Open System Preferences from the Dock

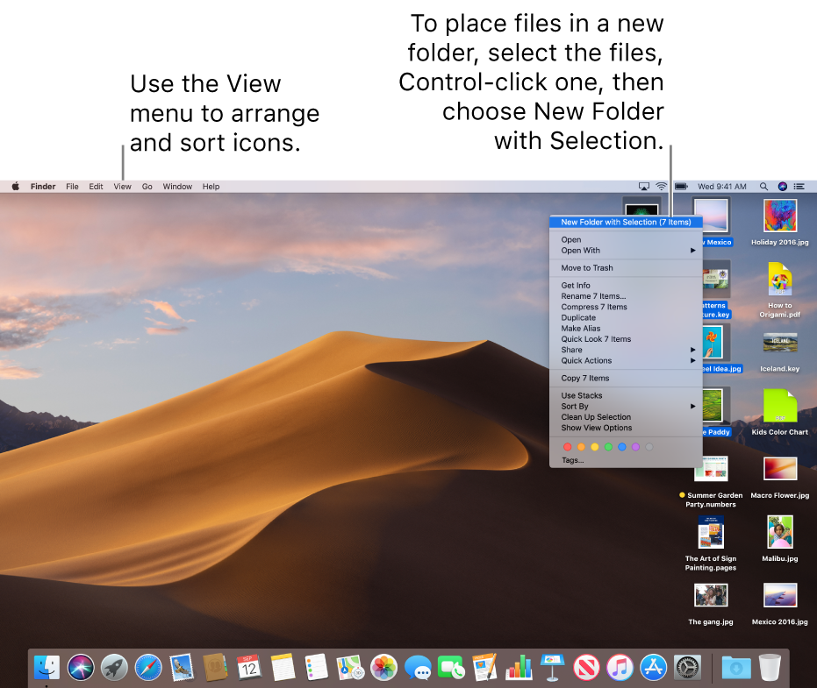[x=685, y=667]
